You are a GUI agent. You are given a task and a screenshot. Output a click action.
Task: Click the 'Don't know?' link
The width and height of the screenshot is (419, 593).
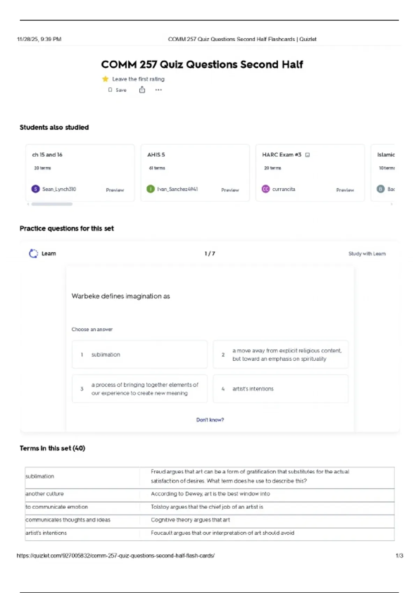[x=210, y=420]
